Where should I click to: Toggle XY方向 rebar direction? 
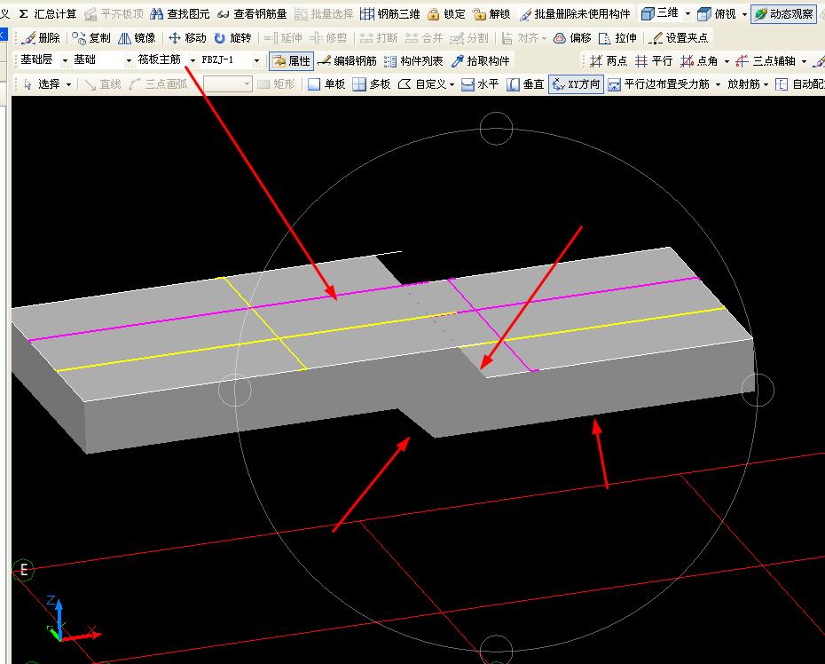point(576,84)
